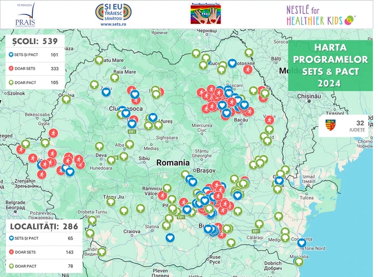Select the green tree marker under Târgu Jiu
Viewport: 378px width, 277px height.
111,201
